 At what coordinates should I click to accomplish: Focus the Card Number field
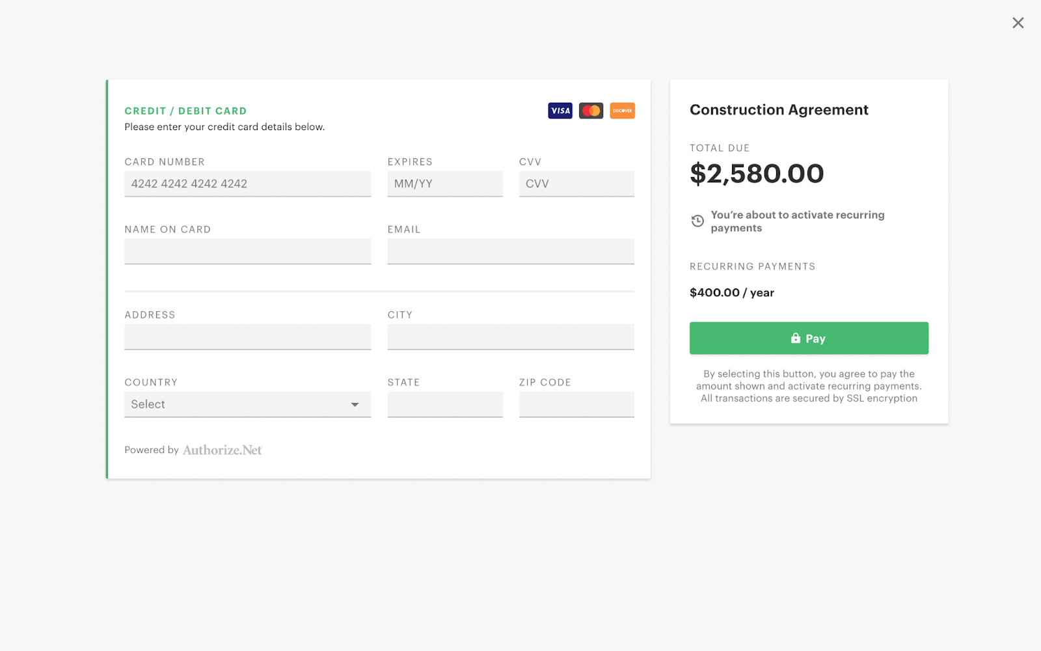point(248,184)
